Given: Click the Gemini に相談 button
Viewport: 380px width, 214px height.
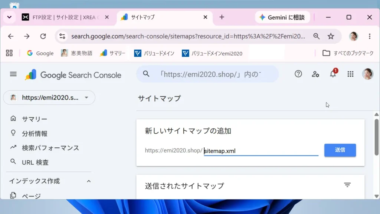Looking at the screenshot, I should click(x=282, y=17).
